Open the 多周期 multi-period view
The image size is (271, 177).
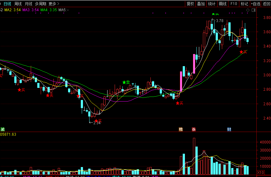click(x=40, y=4)
